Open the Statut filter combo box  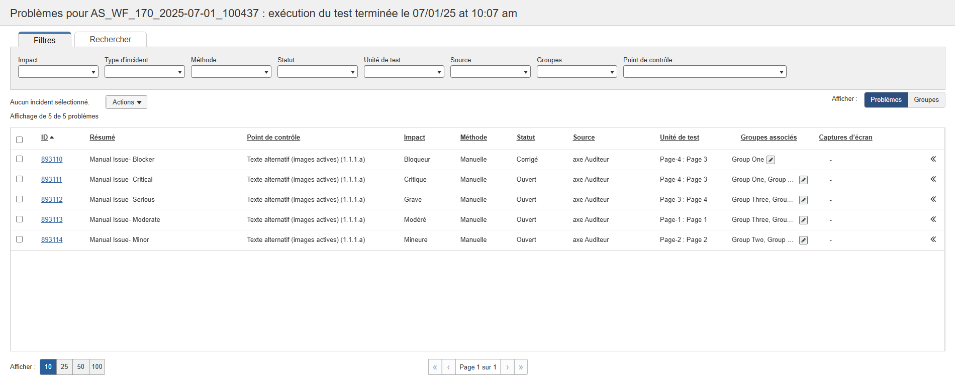pos(317,72)
